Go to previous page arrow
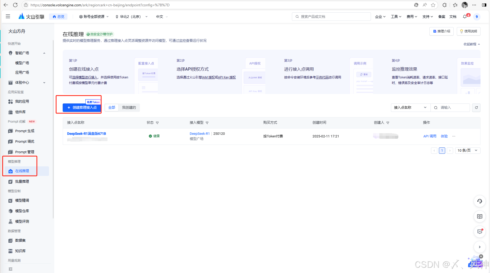Image resolution: width=490 pixels, height=273 pixels. click(x=434, y=151)
